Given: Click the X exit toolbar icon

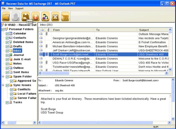Looking at the screenshot, I should (55, 17).
